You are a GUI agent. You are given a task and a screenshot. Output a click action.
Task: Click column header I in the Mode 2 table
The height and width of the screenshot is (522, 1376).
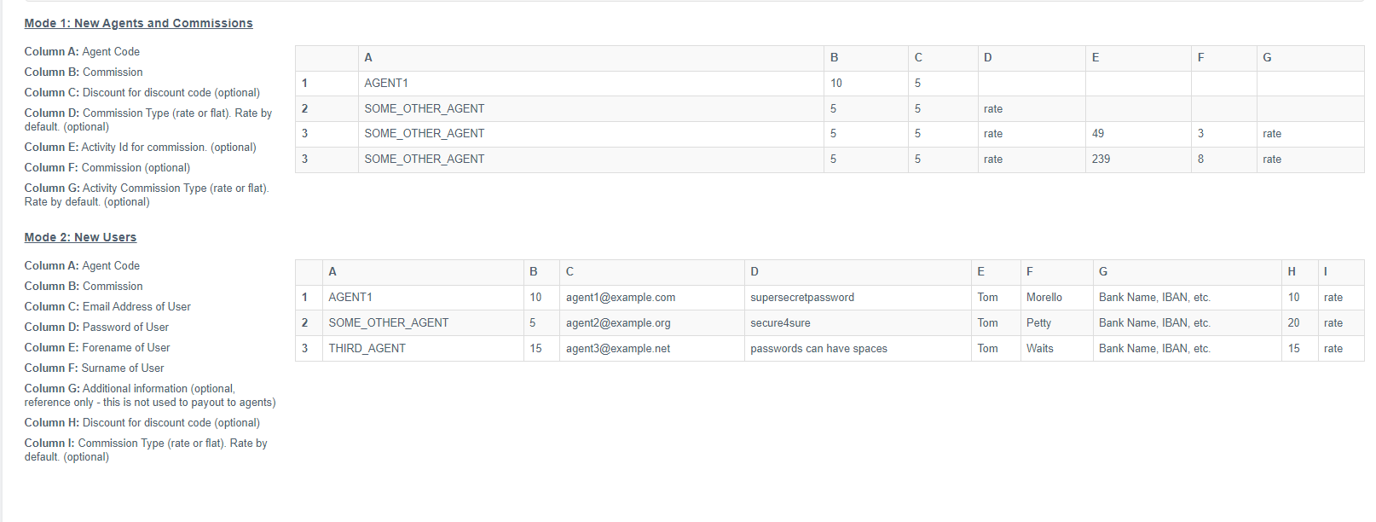(1341, 272)
